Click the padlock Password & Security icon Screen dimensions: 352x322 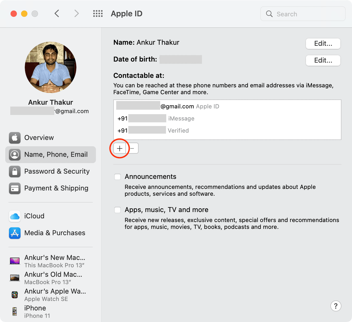[x=15, y=172]
